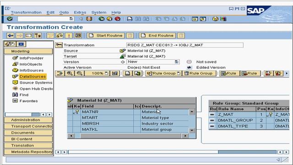Click the Open Hub Destination icon
Image resolution: width=293 pixels, height=165 pixels.
15,88
